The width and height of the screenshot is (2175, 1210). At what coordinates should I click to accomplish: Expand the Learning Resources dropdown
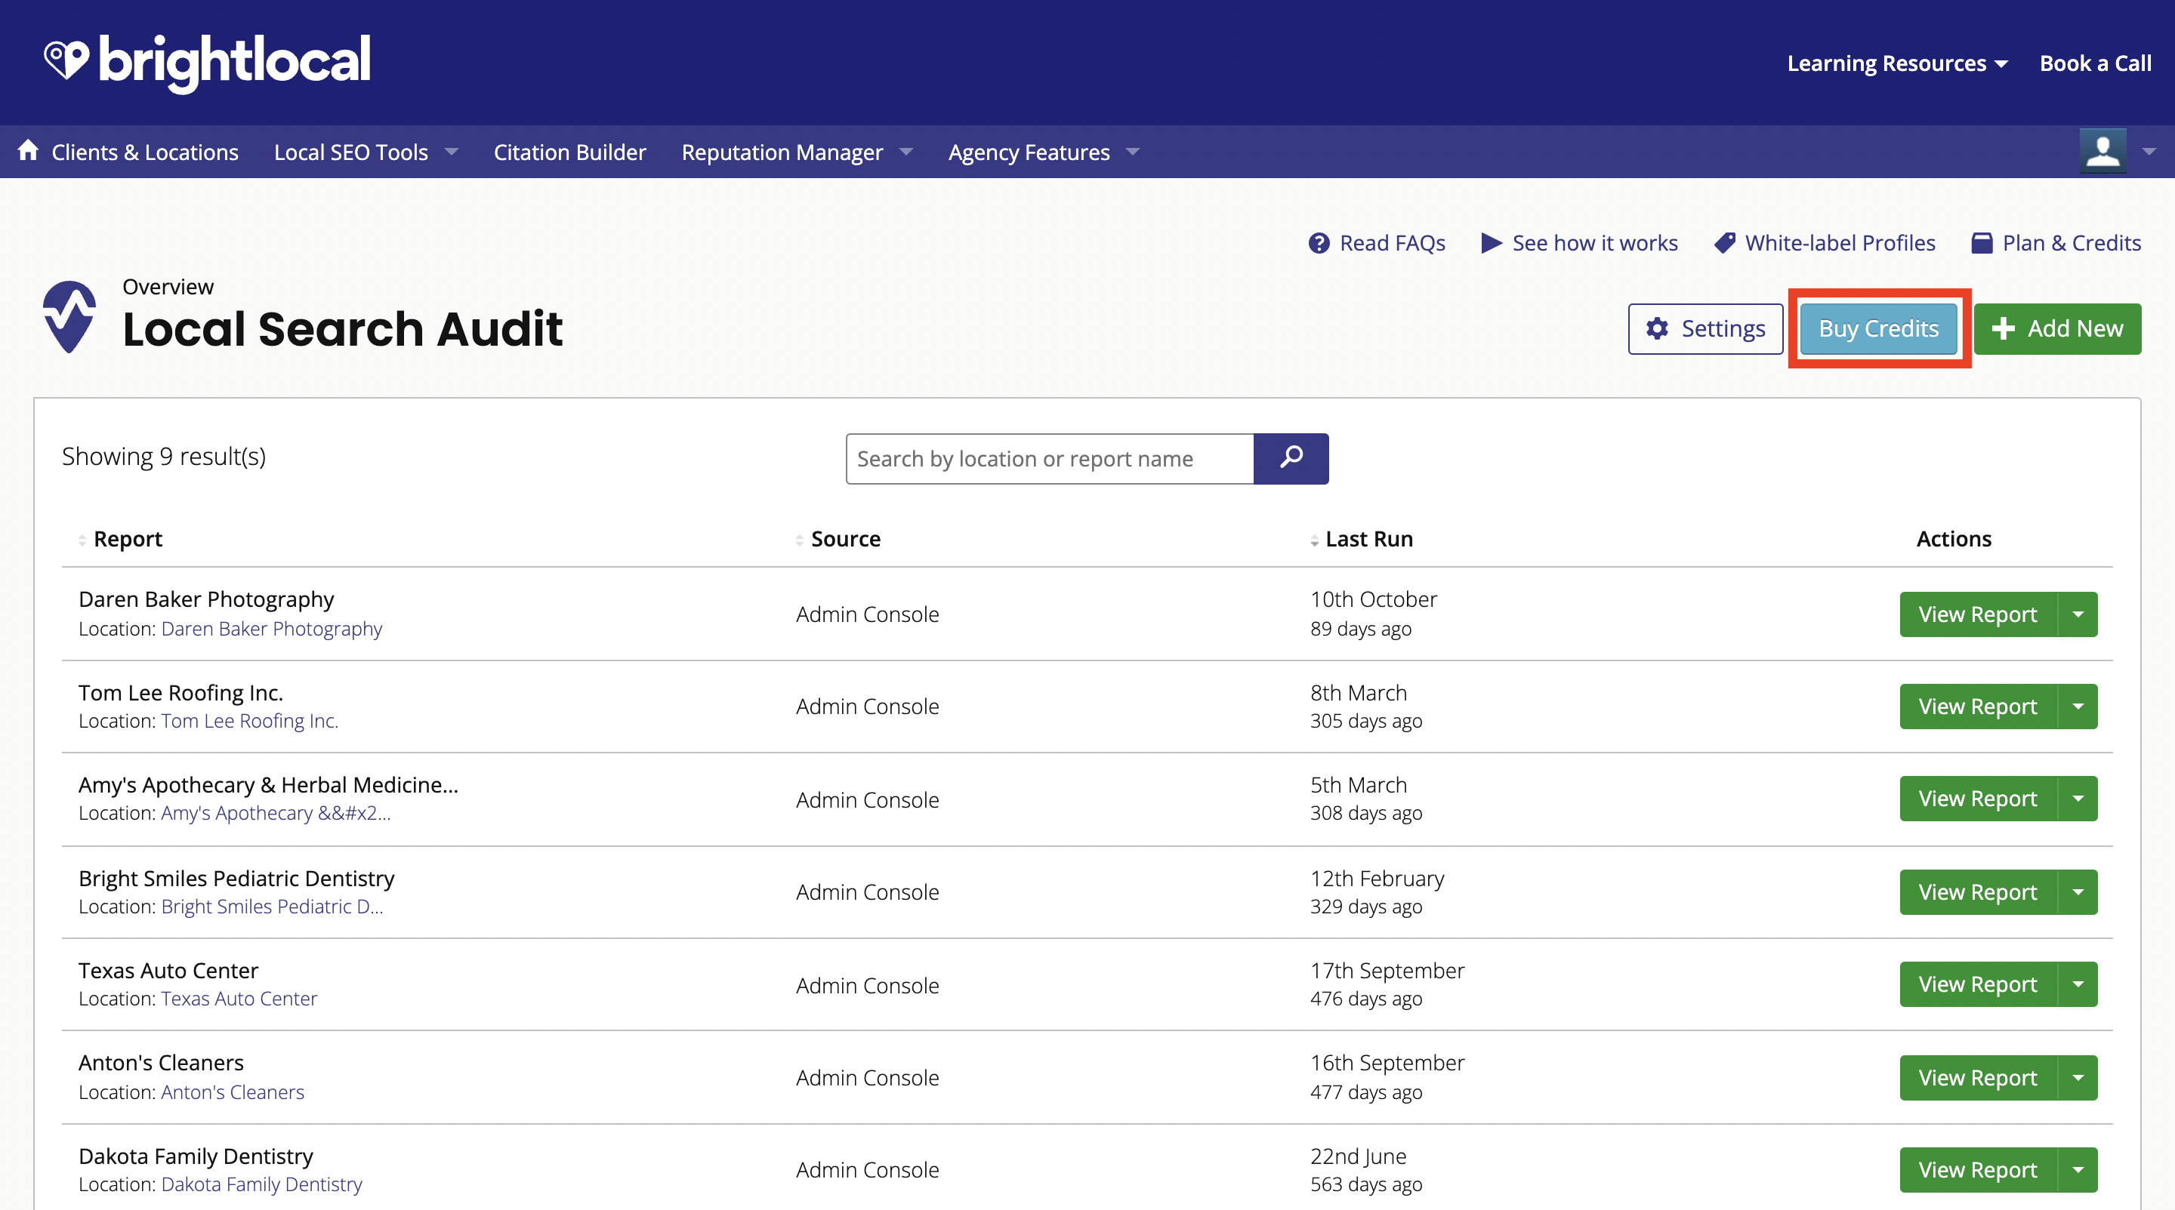2002,64
